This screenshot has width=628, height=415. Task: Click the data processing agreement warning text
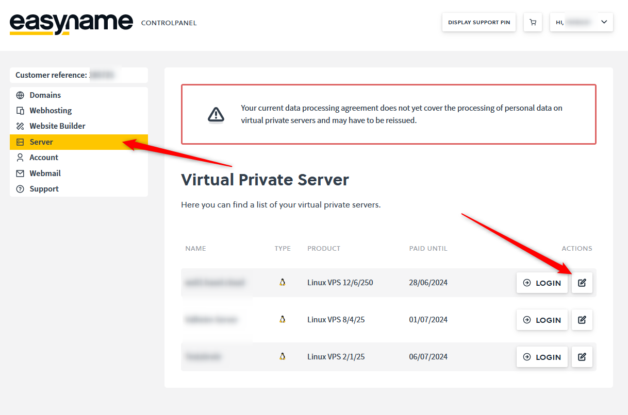pyautogui.click(x=402, y=114)
